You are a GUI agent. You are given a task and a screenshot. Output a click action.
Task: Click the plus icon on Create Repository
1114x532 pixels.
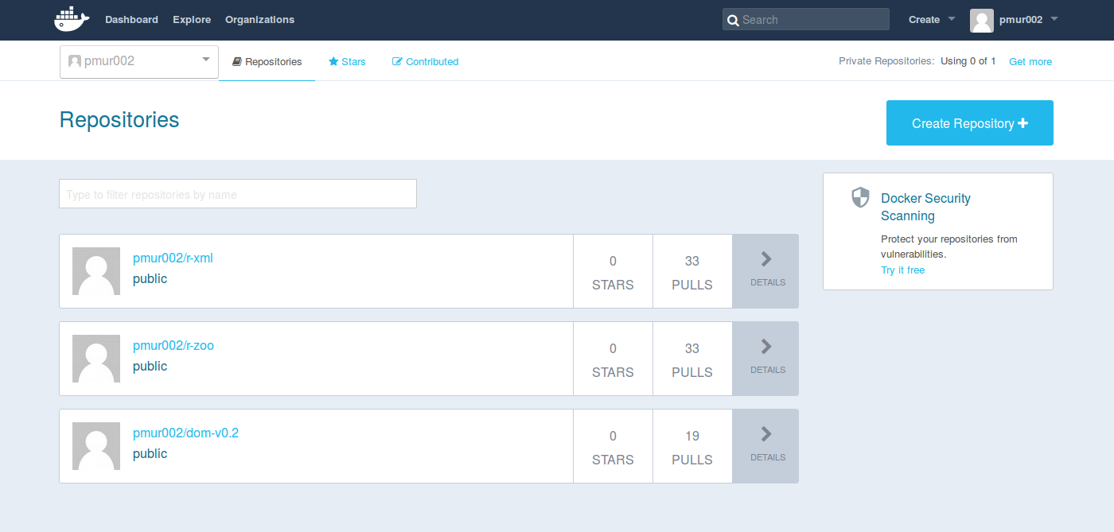(x=1023, y=123)
